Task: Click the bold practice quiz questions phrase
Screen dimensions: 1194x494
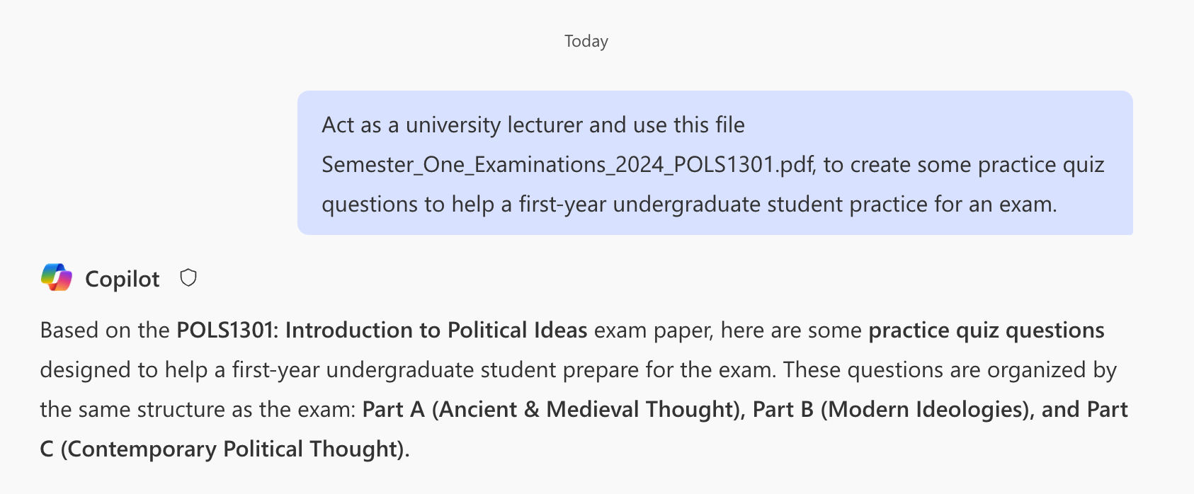Action: [x=987, y=331]
